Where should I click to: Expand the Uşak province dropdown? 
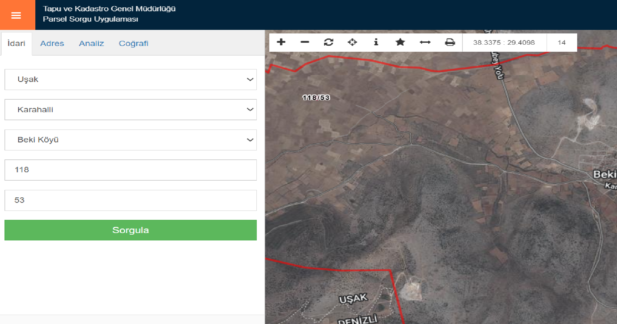pyautogui.click(x=130, y=79)
